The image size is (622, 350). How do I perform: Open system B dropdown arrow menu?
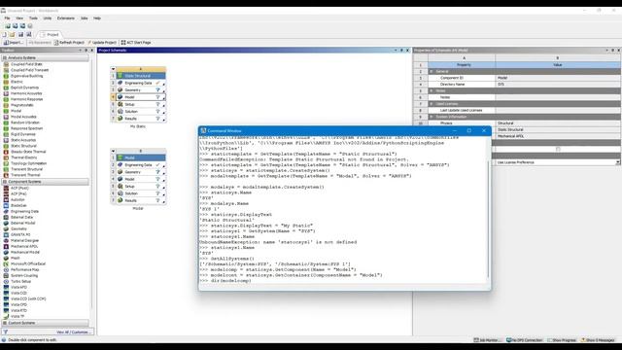click(x=113, y=152)
